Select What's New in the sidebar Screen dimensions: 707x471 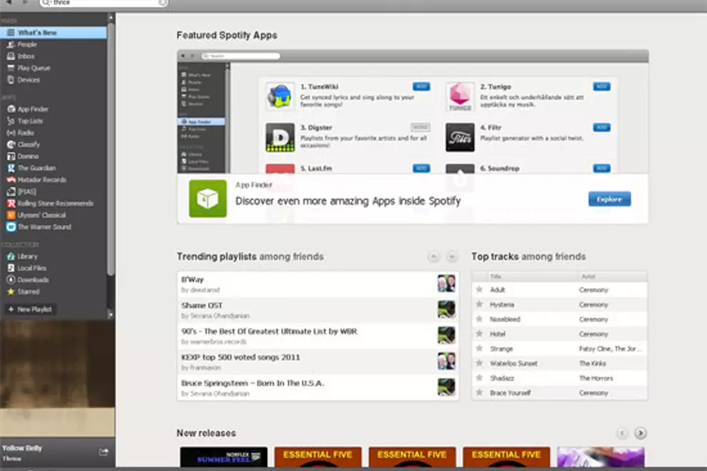pos(37,33)
